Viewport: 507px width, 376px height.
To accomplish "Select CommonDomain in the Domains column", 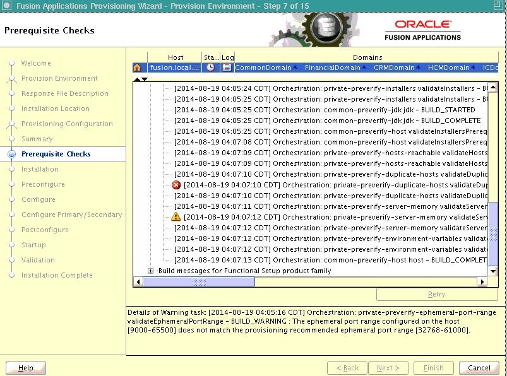I will coord(263,68).
